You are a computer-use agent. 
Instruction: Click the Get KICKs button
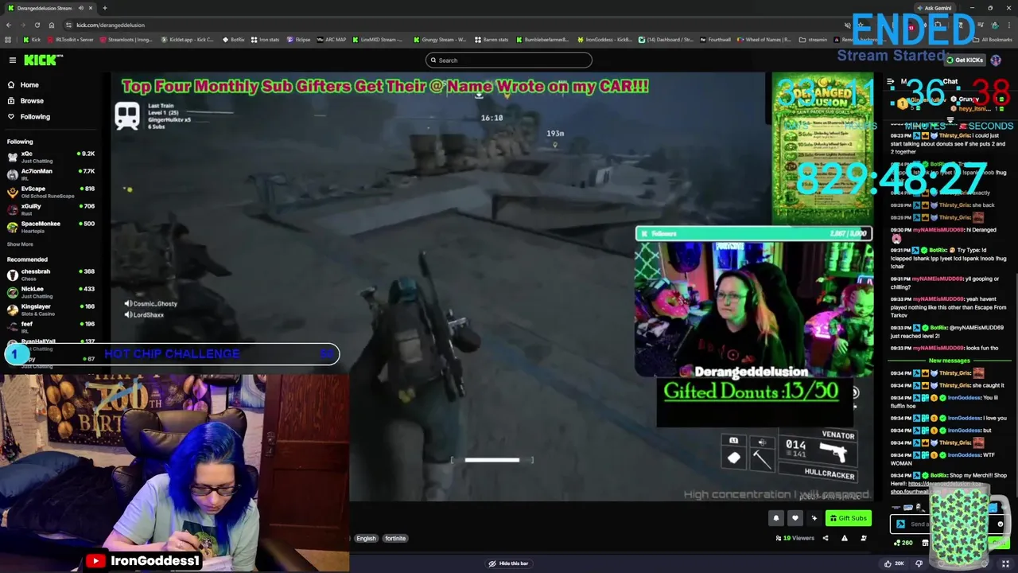pos(965,60)
